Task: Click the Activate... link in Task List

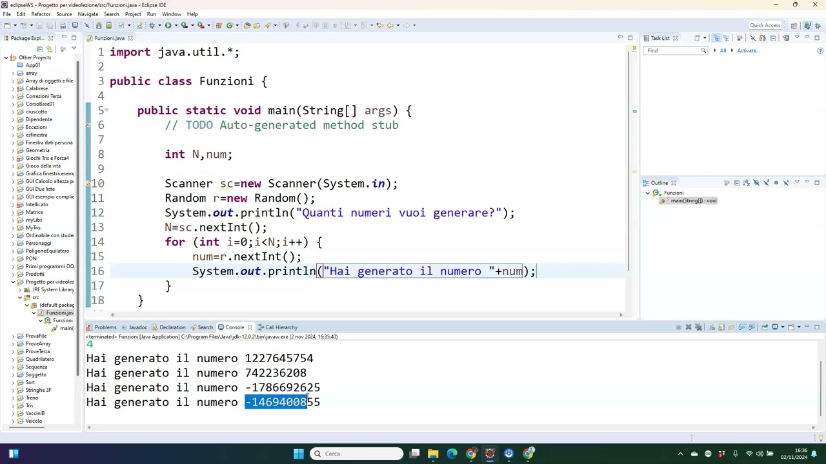Action: (748, 51)
